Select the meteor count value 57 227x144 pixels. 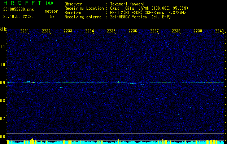52,17
